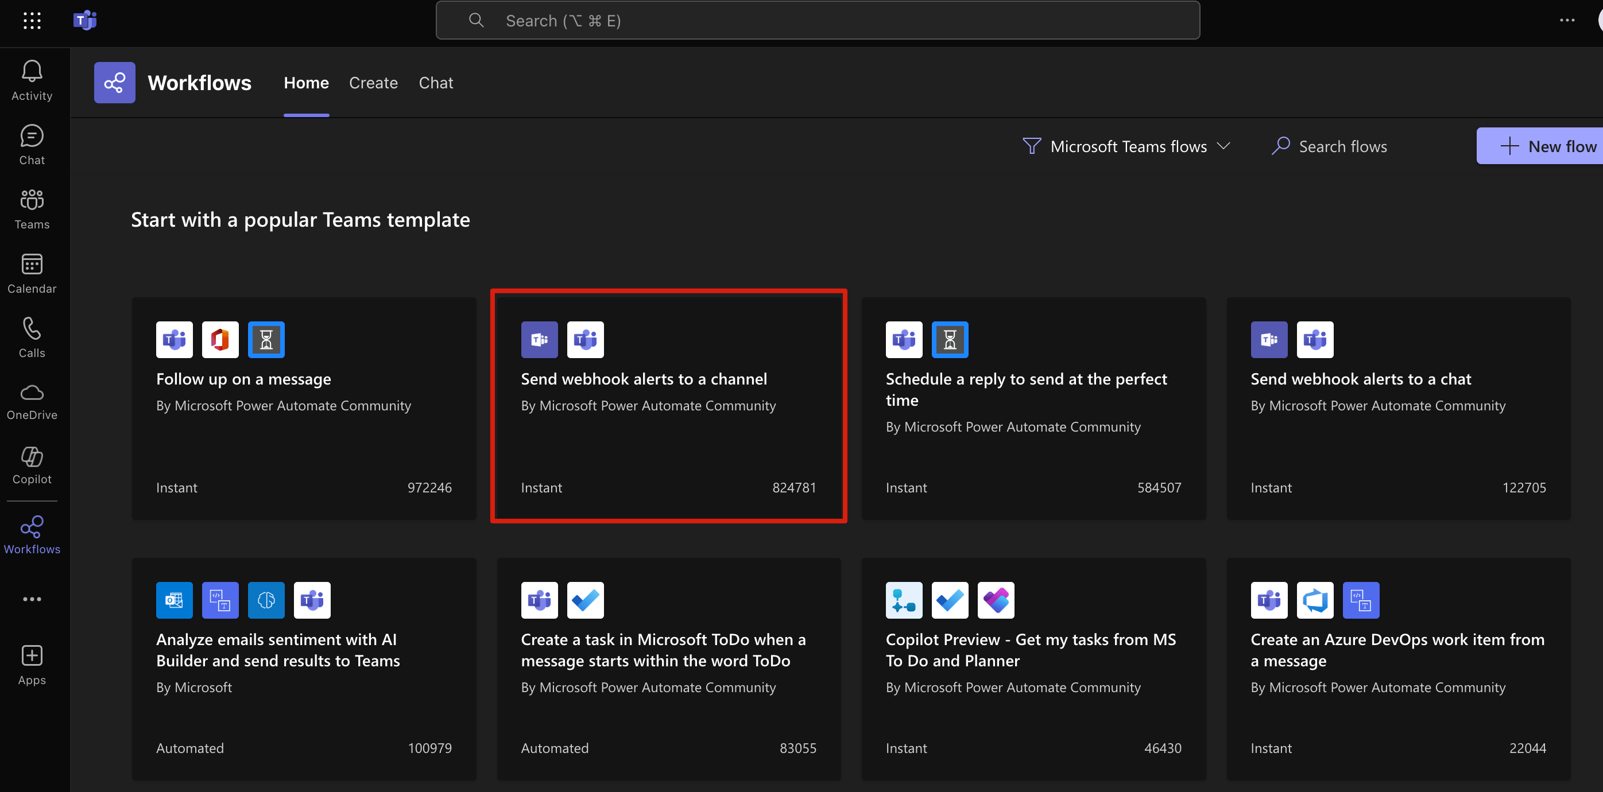Click the usage count 824781
Screen dimensions: 1603x792
[794, 488]
